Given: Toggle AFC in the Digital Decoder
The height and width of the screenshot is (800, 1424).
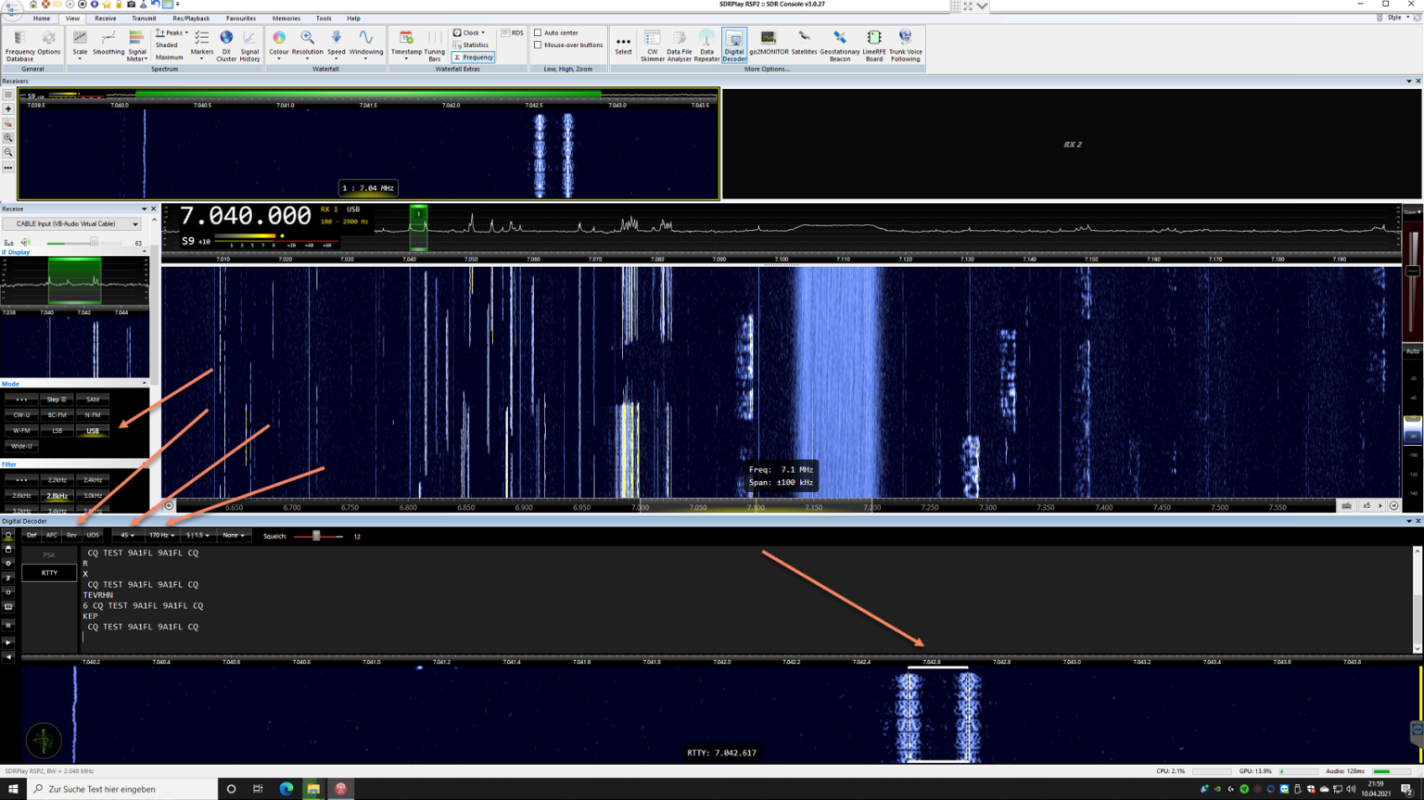Looking at the screenshot, I should [x=52, y=535].
